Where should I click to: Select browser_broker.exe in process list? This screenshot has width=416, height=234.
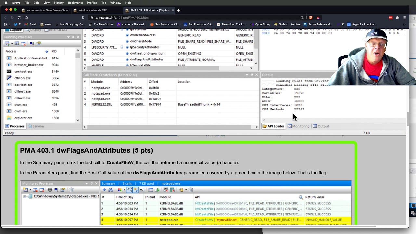41,65
